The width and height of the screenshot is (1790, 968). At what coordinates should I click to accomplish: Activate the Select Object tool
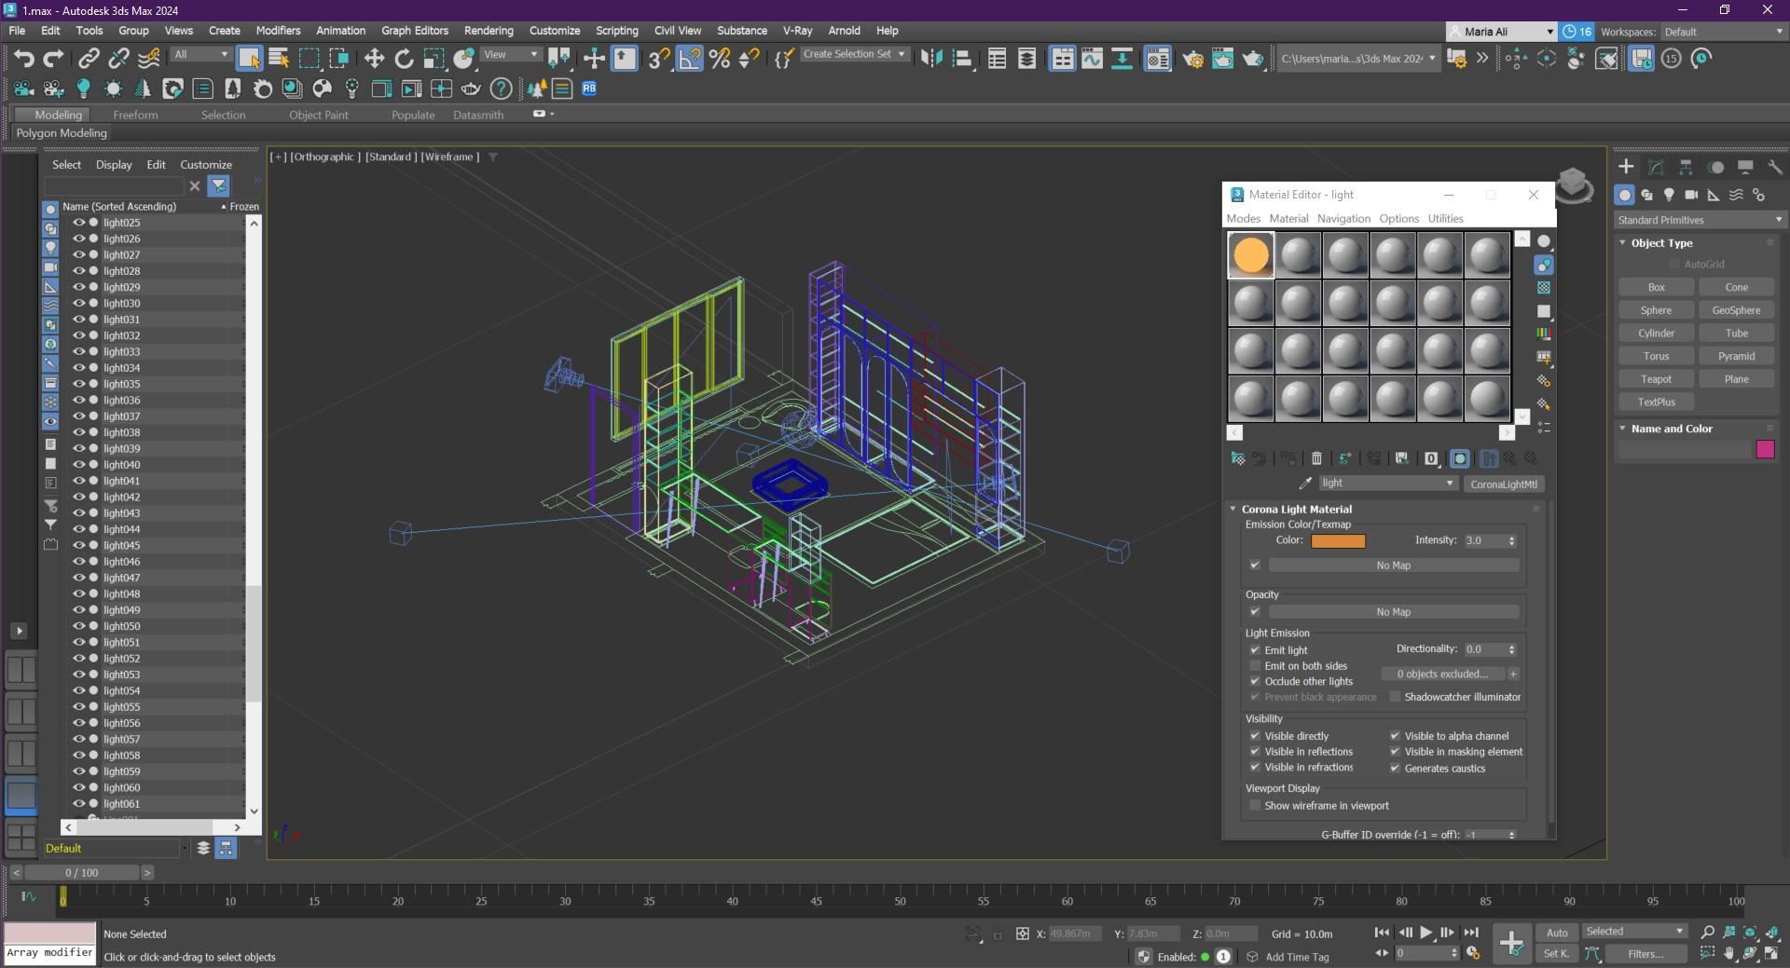pos(249,59)
